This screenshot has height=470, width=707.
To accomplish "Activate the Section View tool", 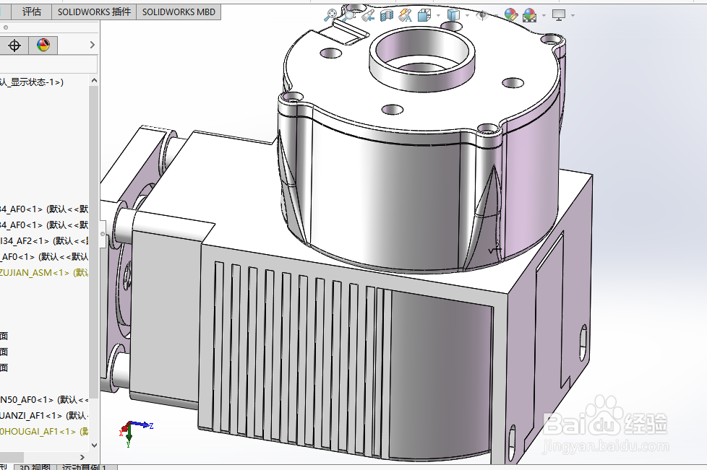I will tap(387, 15).
